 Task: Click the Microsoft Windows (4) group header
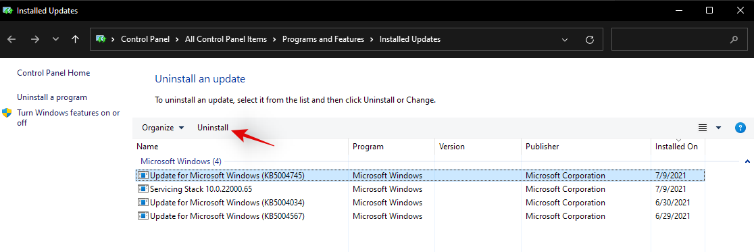pos(181,161)
